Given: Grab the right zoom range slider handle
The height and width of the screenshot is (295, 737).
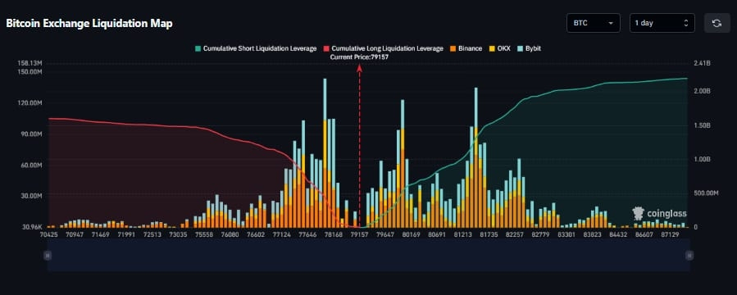Looking at the screenshot, I should (689, 255).
